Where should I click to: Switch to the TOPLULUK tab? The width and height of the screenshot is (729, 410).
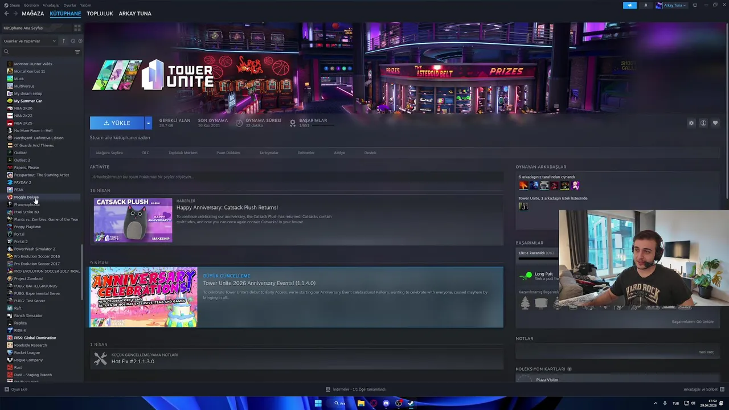point(100,14)
